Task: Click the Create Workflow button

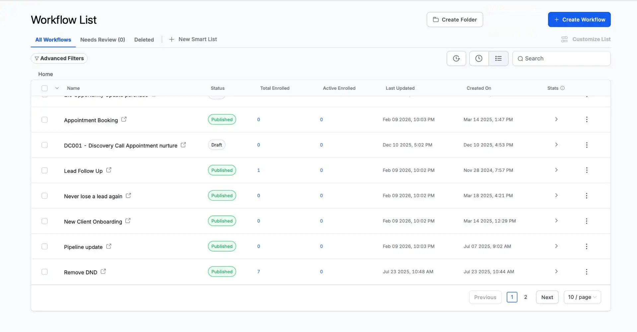Action: 579,20
